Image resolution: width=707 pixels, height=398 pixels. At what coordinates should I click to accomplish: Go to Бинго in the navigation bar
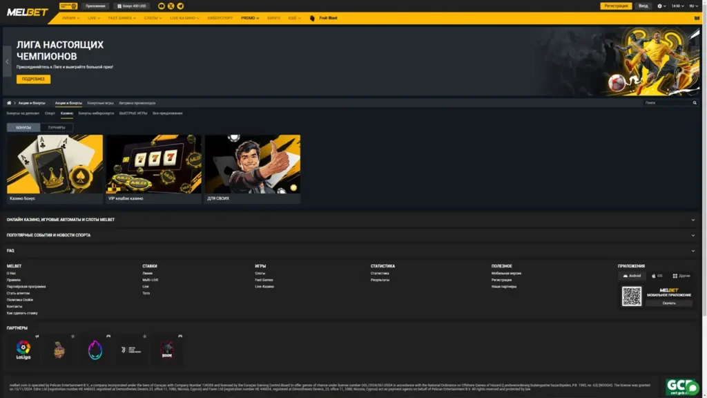tap(273, 18)
